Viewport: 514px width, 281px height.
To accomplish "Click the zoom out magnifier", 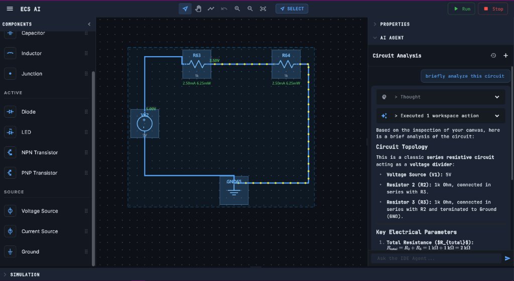I will pos(250,9).
